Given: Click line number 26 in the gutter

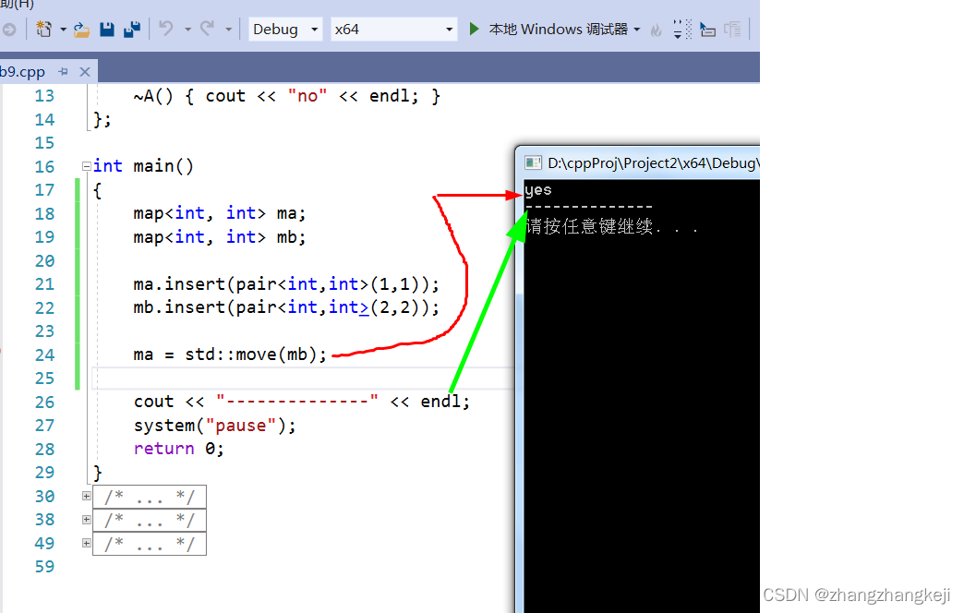Looking at the screenshot, I should click(44, 403).
